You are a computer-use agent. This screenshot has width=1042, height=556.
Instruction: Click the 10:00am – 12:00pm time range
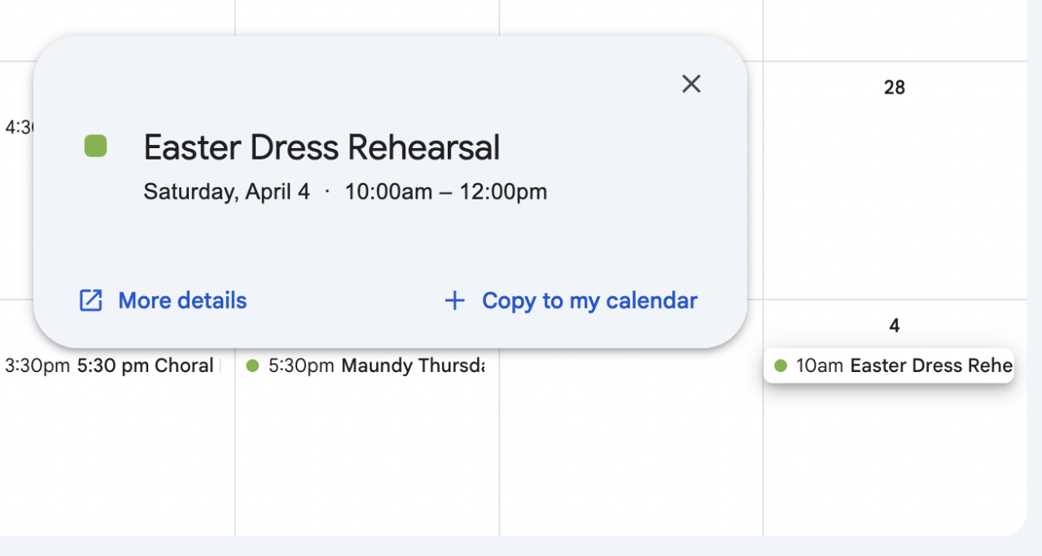point(446,192)
